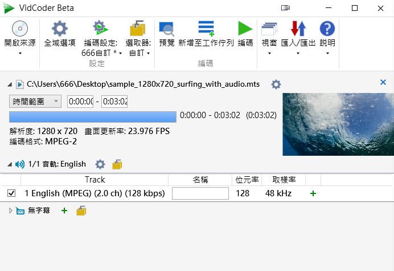Add subtitle with green plus icon
This screenshot has height=271, width=394.
64,211
